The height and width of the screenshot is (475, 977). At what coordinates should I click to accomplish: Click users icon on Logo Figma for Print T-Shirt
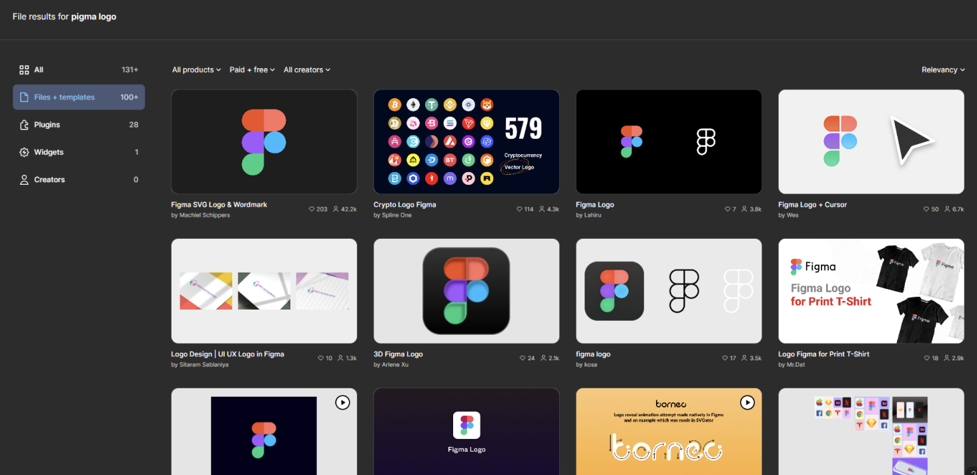946,358
